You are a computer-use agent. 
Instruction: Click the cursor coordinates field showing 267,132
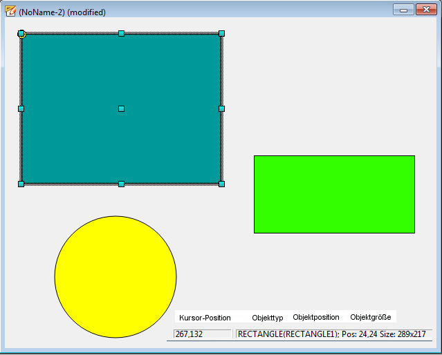pos(202,334)
